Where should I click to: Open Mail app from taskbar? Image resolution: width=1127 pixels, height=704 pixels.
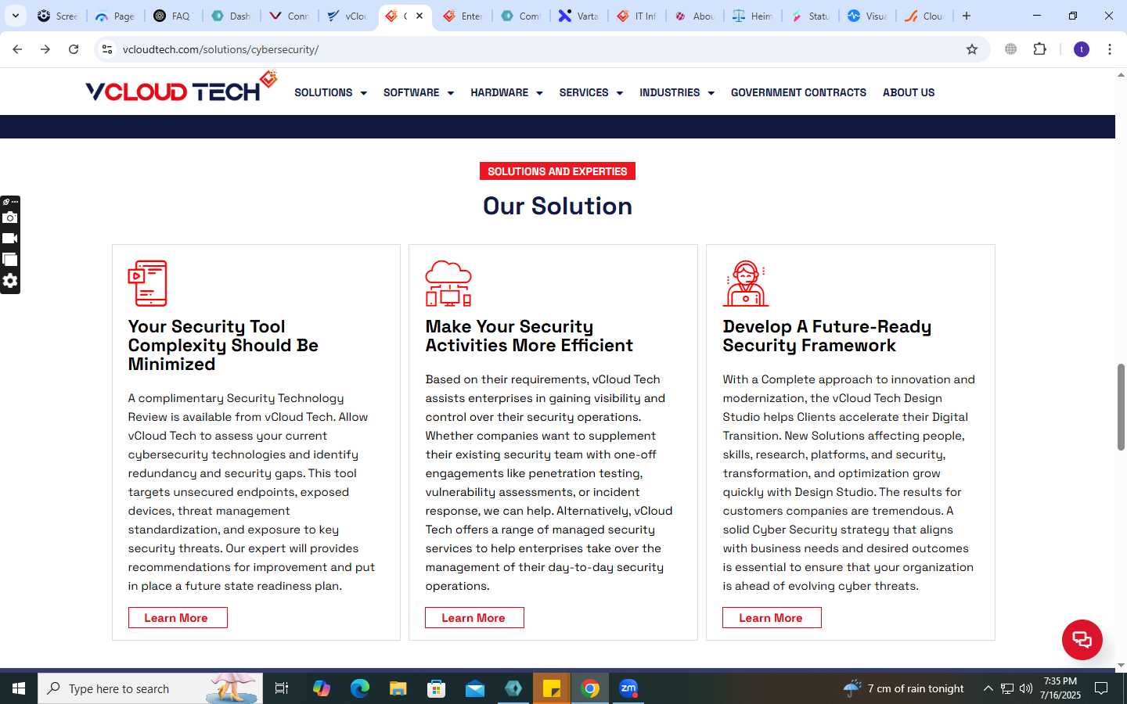(475, 688)
